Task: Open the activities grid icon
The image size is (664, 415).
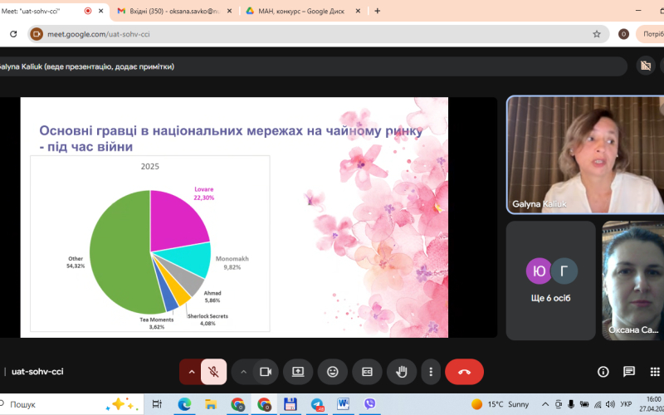Action: tap(655, 372)
